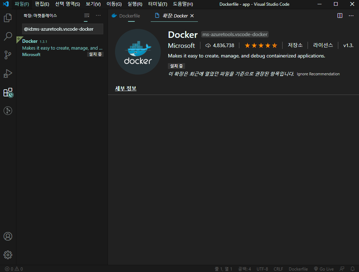
Task: Click the 설치 중 button in the Docker details
Action: click(176, 66)
